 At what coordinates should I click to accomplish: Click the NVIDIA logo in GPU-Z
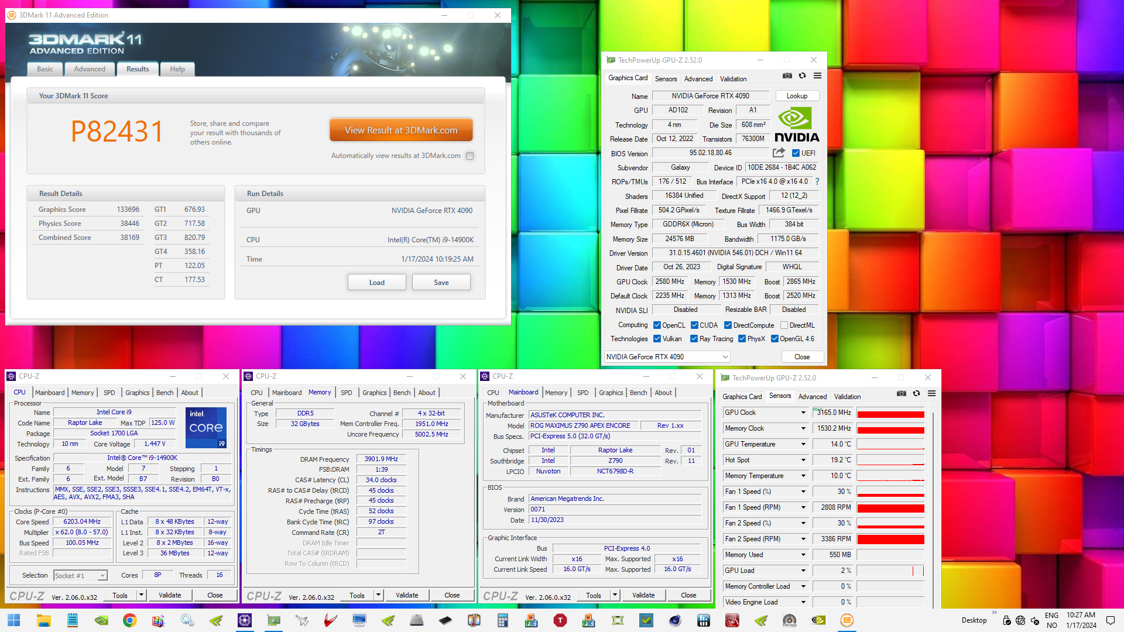797,124
